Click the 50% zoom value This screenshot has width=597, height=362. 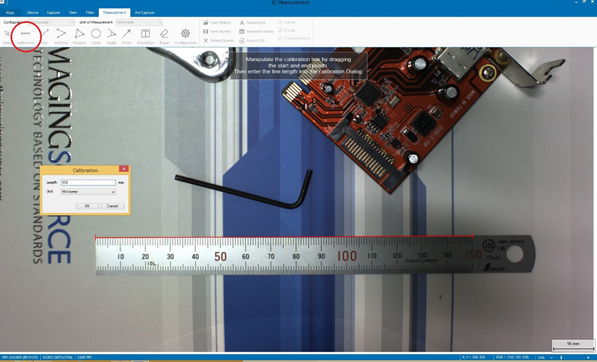coord(541,358)
